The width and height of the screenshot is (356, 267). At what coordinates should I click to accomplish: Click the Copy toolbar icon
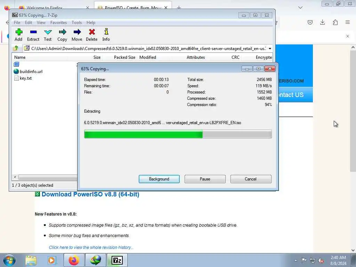pos(62,35)
